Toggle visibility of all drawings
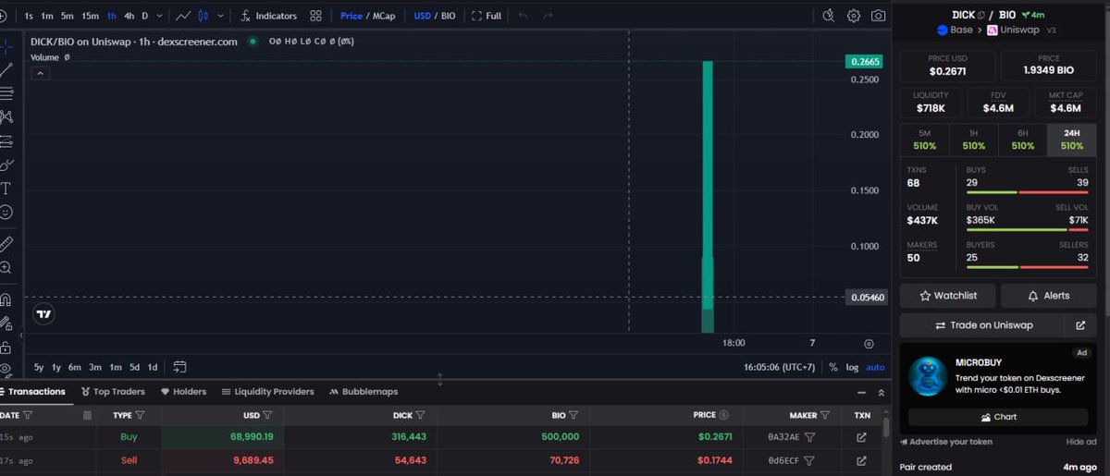The width and height of the screenshot is (1110, 476). (x=6, y=370)
